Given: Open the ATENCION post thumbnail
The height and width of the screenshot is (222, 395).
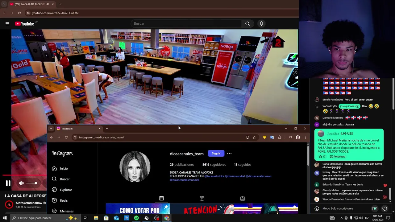Looking at the screenshot, I should (202, 208).
